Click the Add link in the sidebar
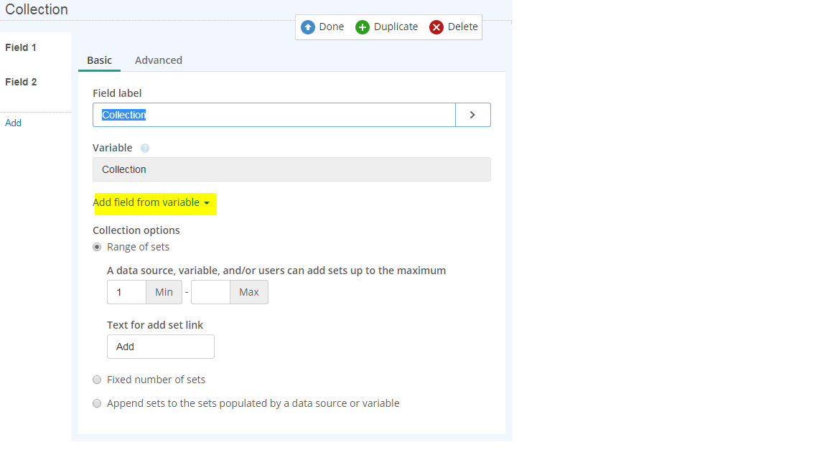Viewport: 827px width, 465px height. tap(14, 123)
